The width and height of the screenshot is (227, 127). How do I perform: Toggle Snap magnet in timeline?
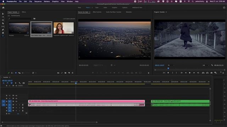click(7, 83)
